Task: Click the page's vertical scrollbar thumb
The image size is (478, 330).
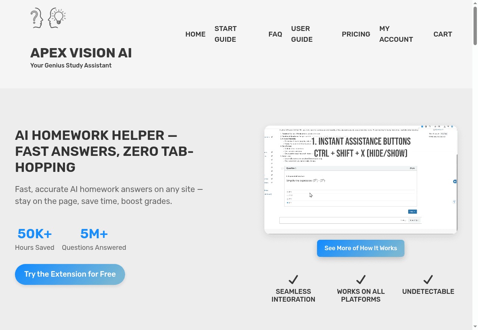Action: coord(475,25)
